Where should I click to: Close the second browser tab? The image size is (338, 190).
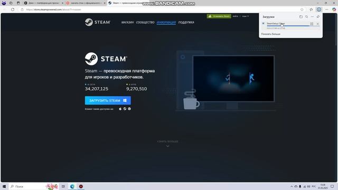click(x=105, y=3)
